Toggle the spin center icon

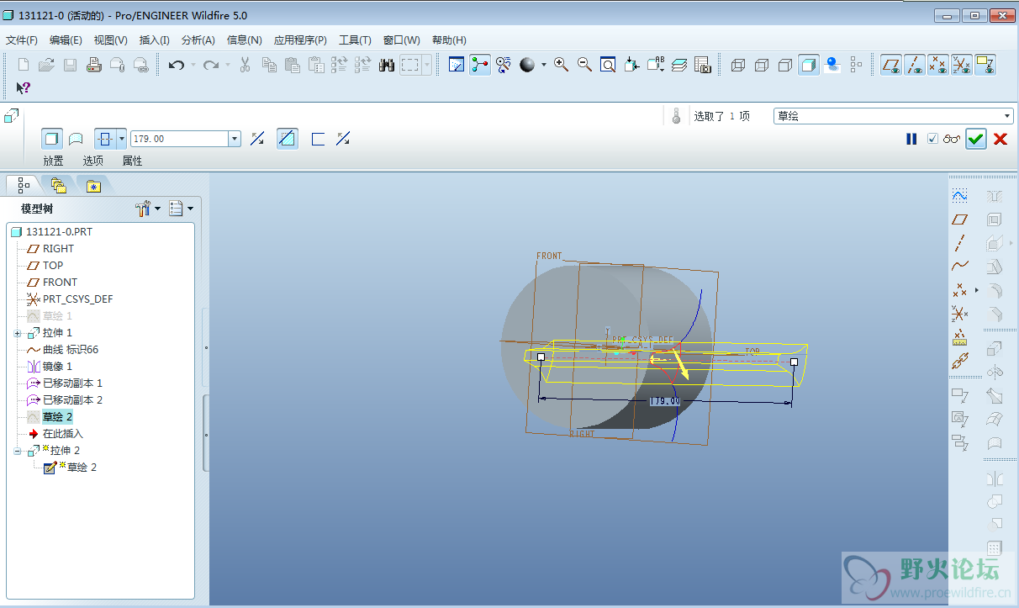[x=480, y=65]
